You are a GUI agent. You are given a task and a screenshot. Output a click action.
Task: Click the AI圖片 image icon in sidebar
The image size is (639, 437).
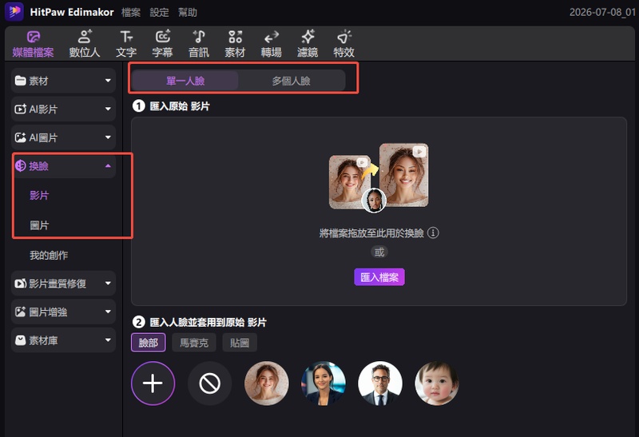(21, 137)
